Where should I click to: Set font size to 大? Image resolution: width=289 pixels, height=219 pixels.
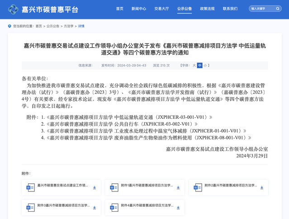coord(194,65)
